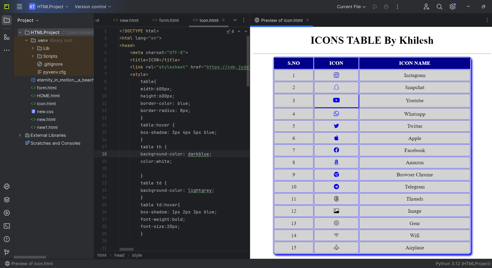Click the project panel horizontal scrollbar
Viewport: 492px width, 268px height.
pyautogui.click(x=30, y=257)
